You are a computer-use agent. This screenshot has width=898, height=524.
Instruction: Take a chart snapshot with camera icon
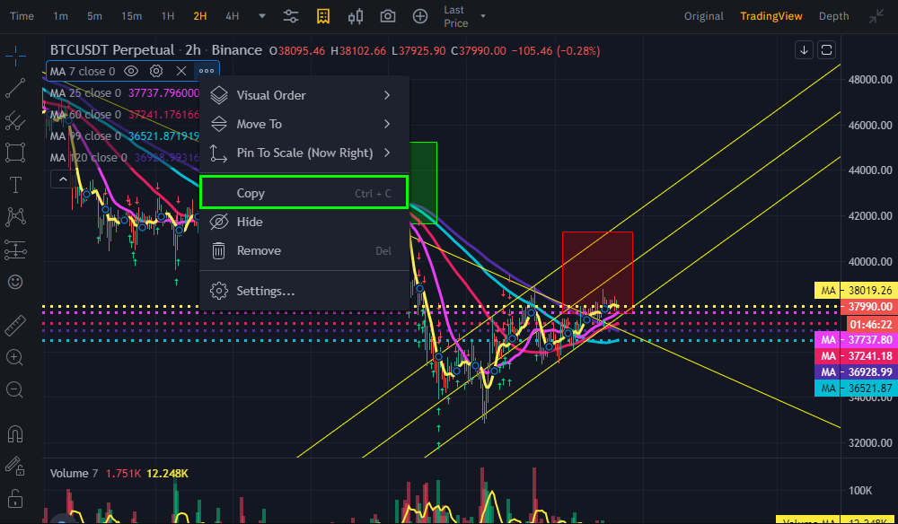tap(388, 16)
